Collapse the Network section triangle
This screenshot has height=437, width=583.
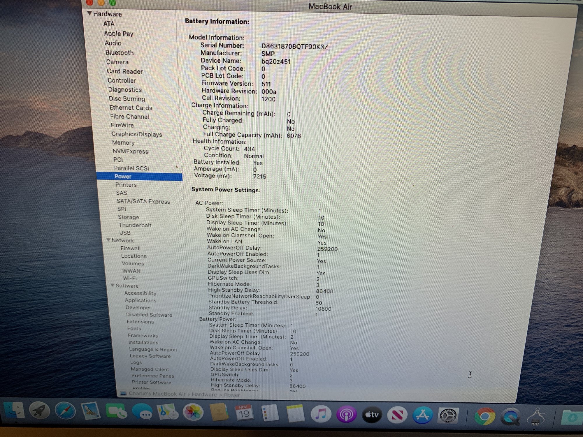[108, 240]
